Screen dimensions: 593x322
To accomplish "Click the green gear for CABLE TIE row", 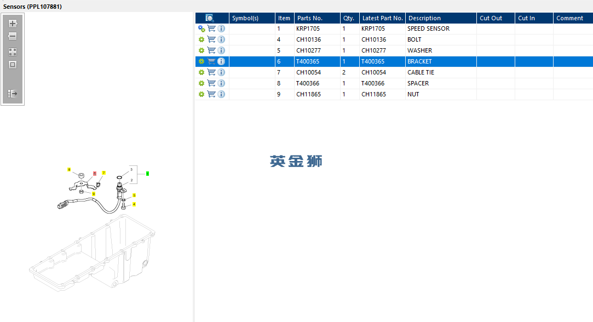I will point(201,72).
